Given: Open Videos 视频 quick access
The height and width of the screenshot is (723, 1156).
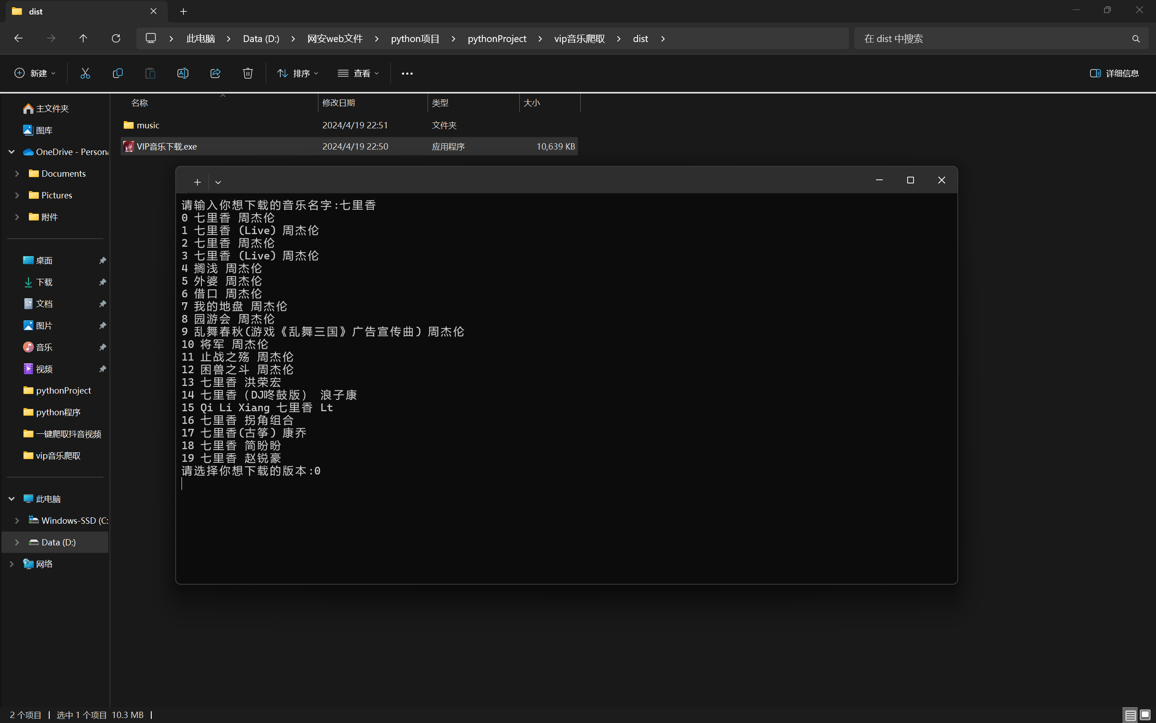Looking at the screenshot, I should (x=38, y=369).
